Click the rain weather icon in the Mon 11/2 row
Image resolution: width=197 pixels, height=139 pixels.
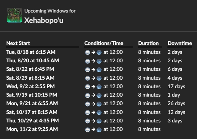point(99,130)
